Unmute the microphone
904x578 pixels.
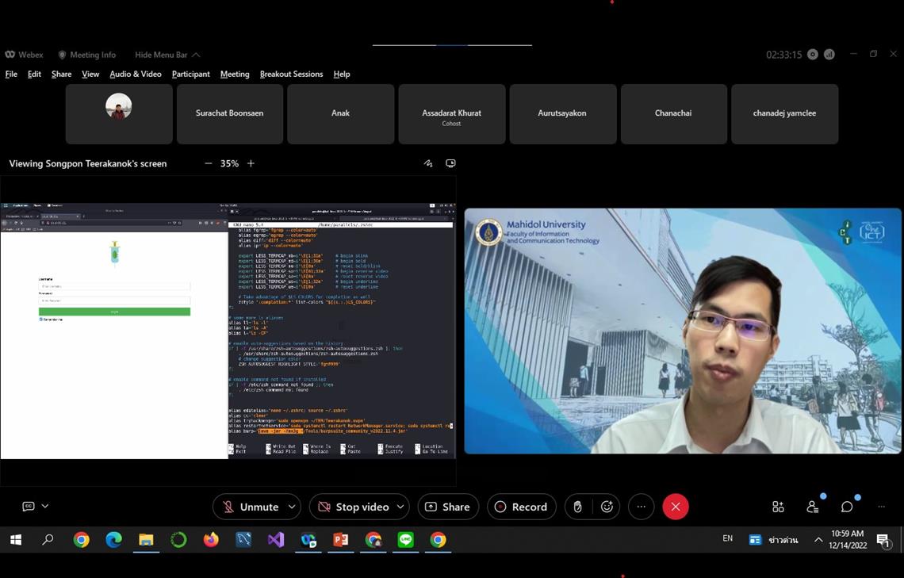point(251,507)
